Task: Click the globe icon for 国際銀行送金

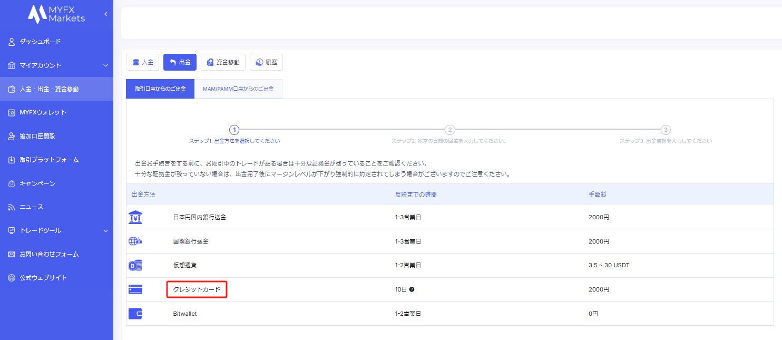Action: (135, 241)
